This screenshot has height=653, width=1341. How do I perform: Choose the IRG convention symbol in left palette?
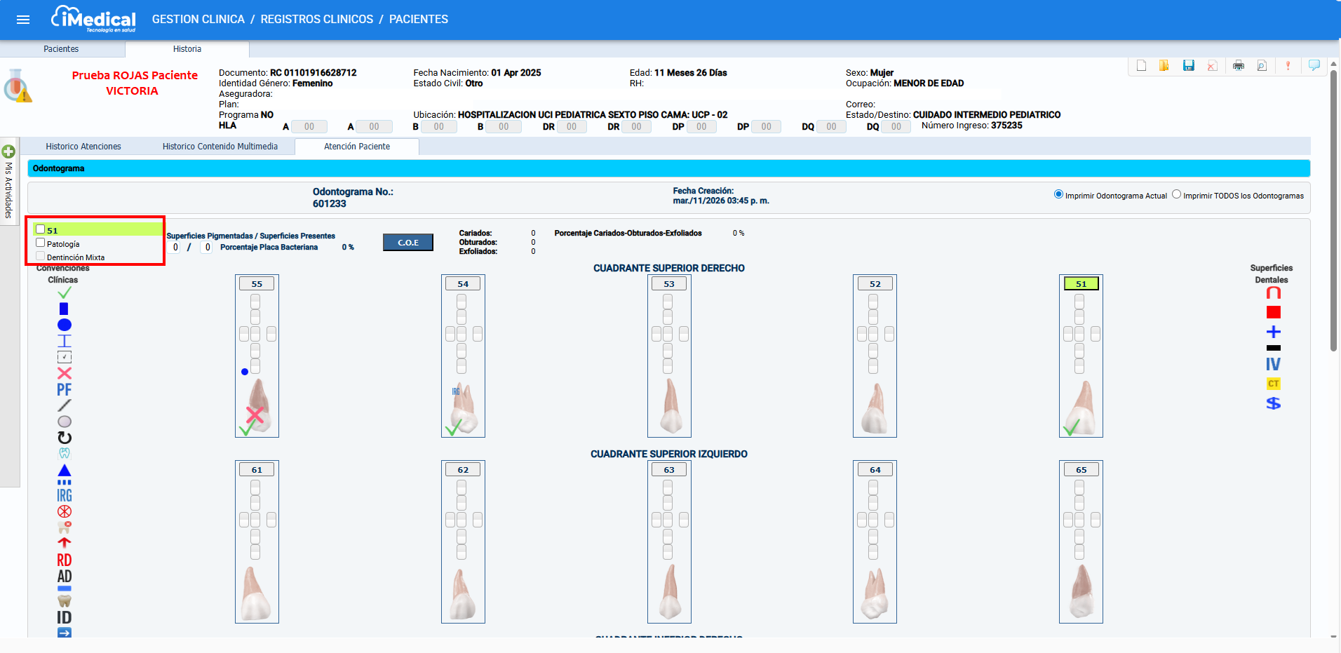click(x=65, y=495)
